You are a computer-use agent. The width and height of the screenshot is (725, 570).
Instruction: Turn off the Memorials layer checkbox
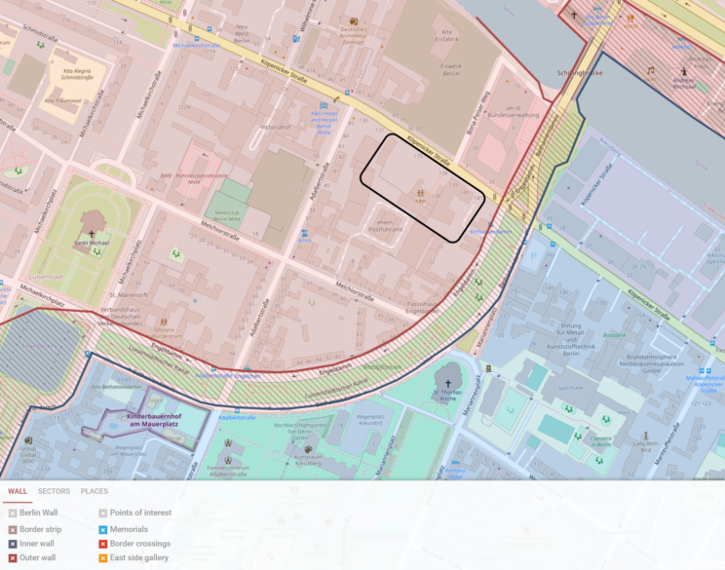coord(102,528)
